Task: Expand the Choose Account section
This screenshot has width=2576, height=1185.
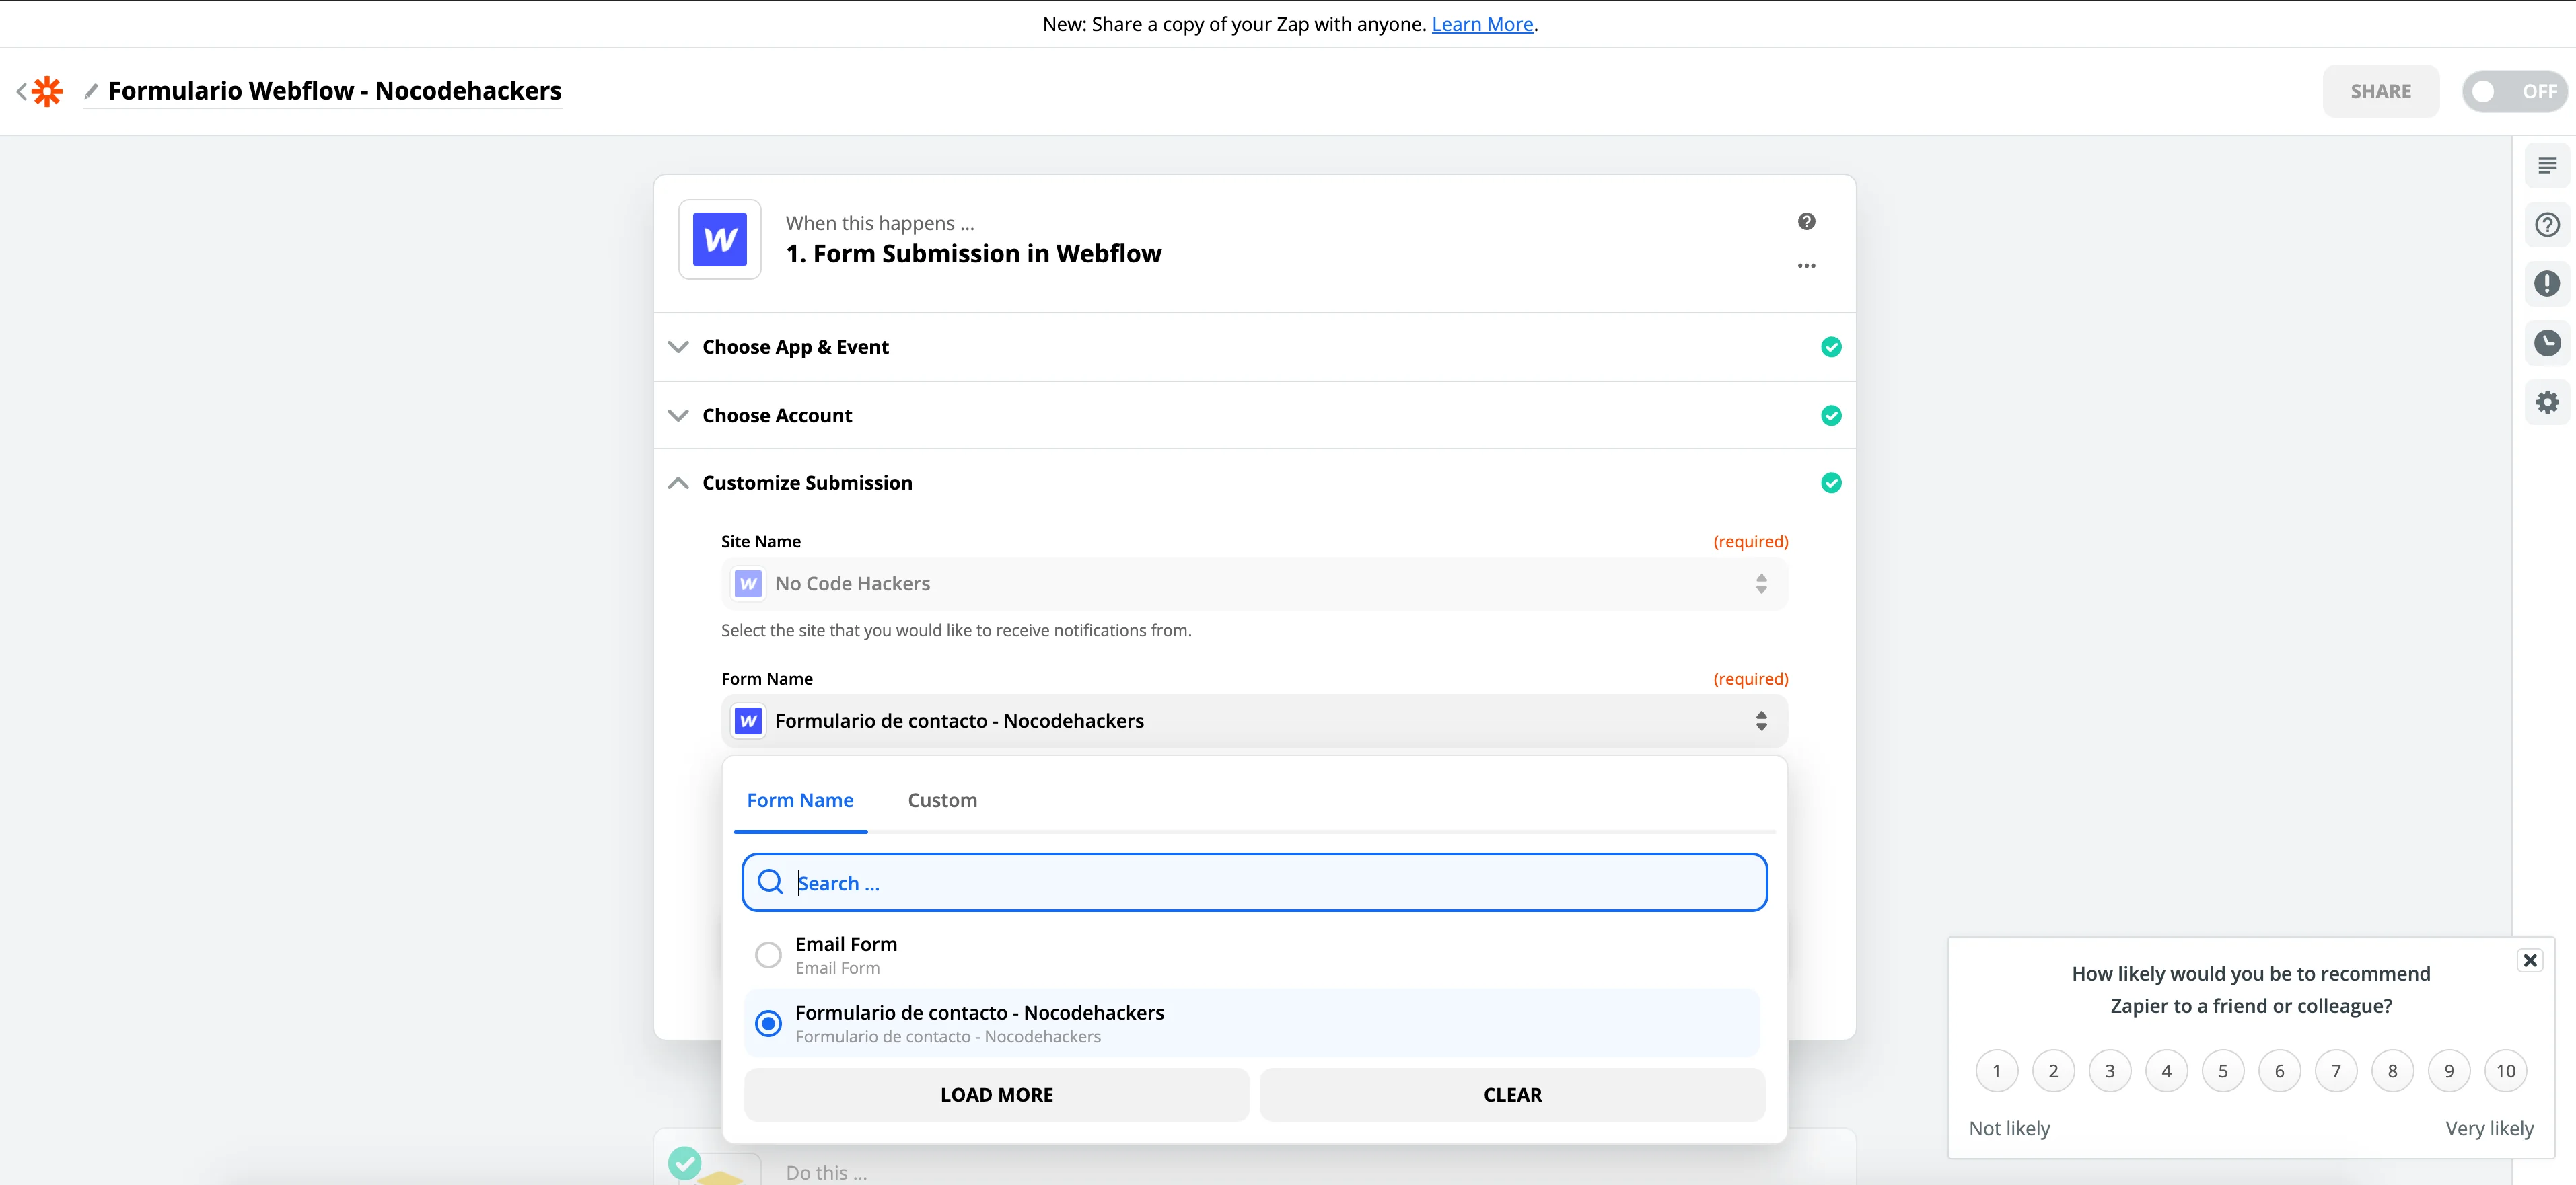Action: 777,416
